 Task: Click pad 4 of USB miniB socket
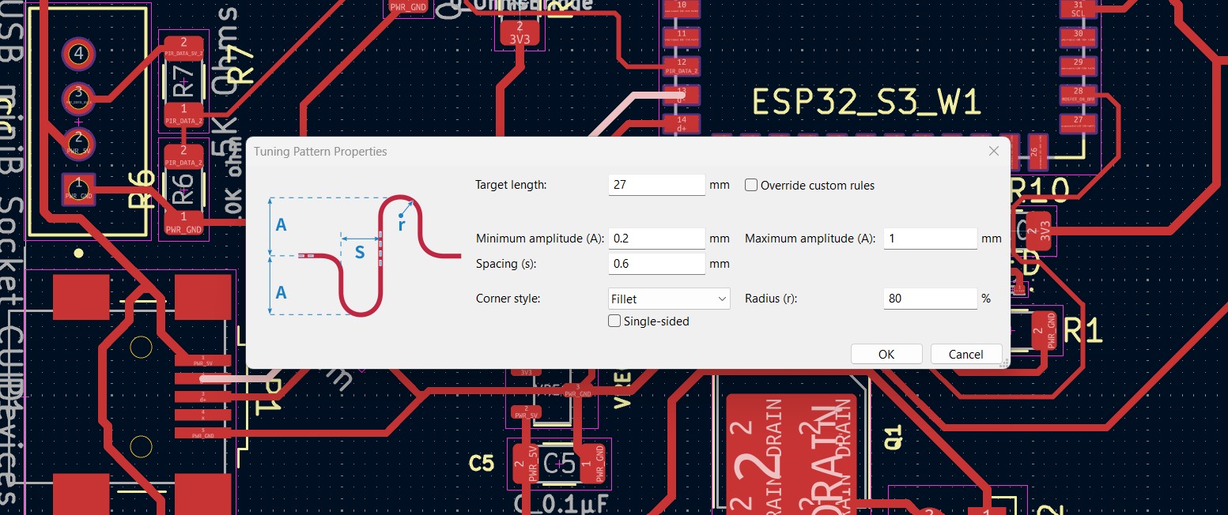click(77, 55)
